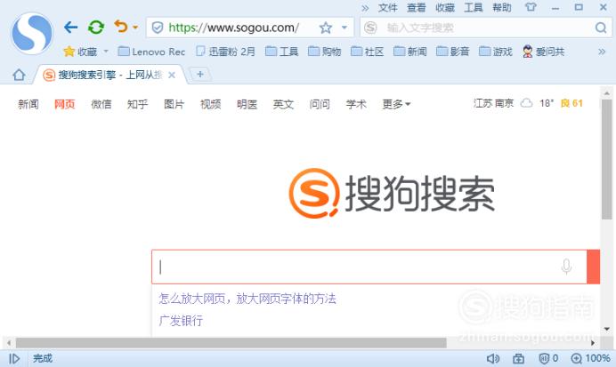Click the address bar URL
The width and height of the screenshot is (616, 367).
pos(234,28)
